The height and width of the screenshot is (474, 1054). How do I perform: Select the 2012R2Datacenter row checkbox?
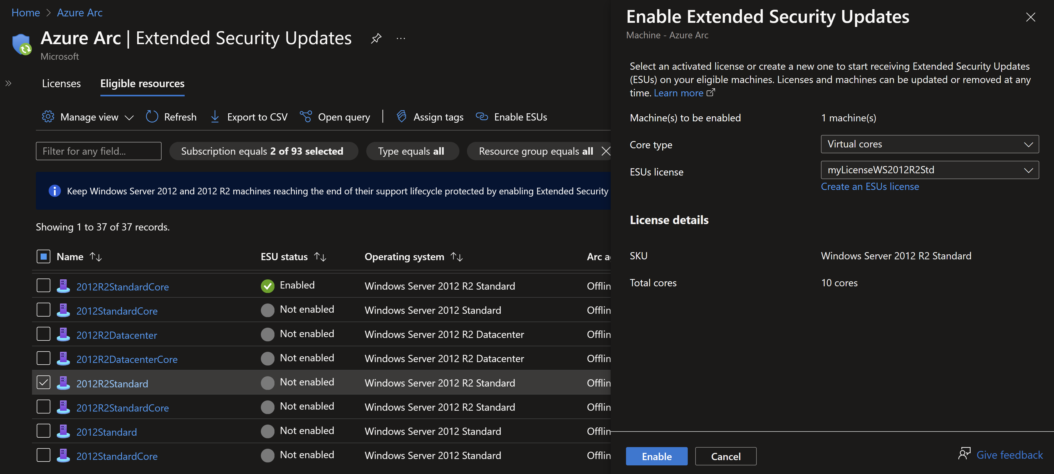pyautogui.click(x=43, y=334)
